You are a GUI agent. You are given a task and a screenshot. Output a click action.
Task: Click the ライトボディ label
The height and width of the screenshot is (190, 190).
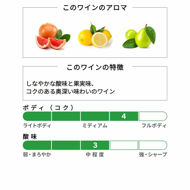point(37,125)
